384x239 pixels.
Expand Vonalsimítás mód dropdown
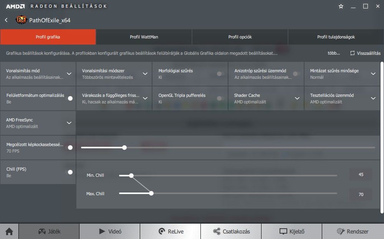[x=69, y=73]
